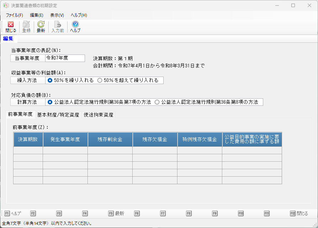Click the 最新 refresh toolbar icon
318x228 pixels.
pyautogui.click(x=41, y=25)
